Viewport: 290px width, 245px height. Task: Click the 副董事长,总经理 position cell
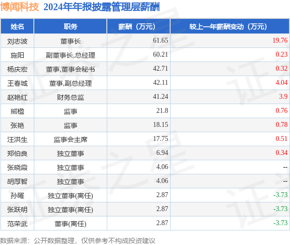[71, 55]
